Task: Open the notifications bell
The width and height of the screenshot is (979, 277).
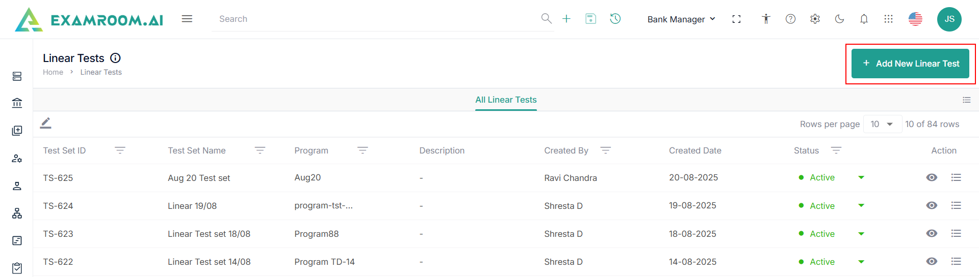Action: click(864, 19)
